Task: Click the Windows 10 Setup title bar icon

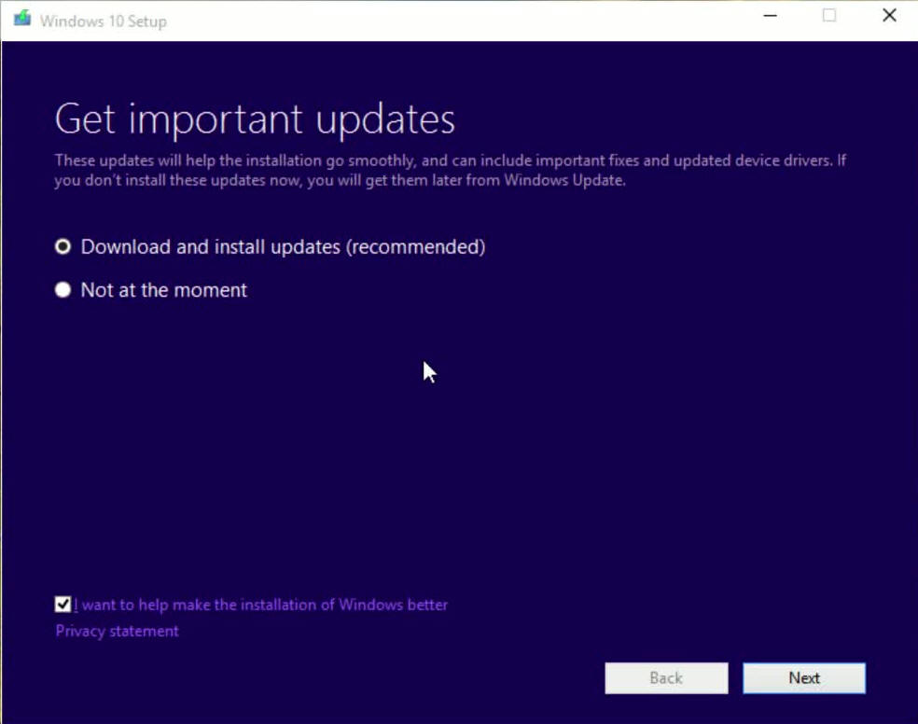Action: (21, 19)
